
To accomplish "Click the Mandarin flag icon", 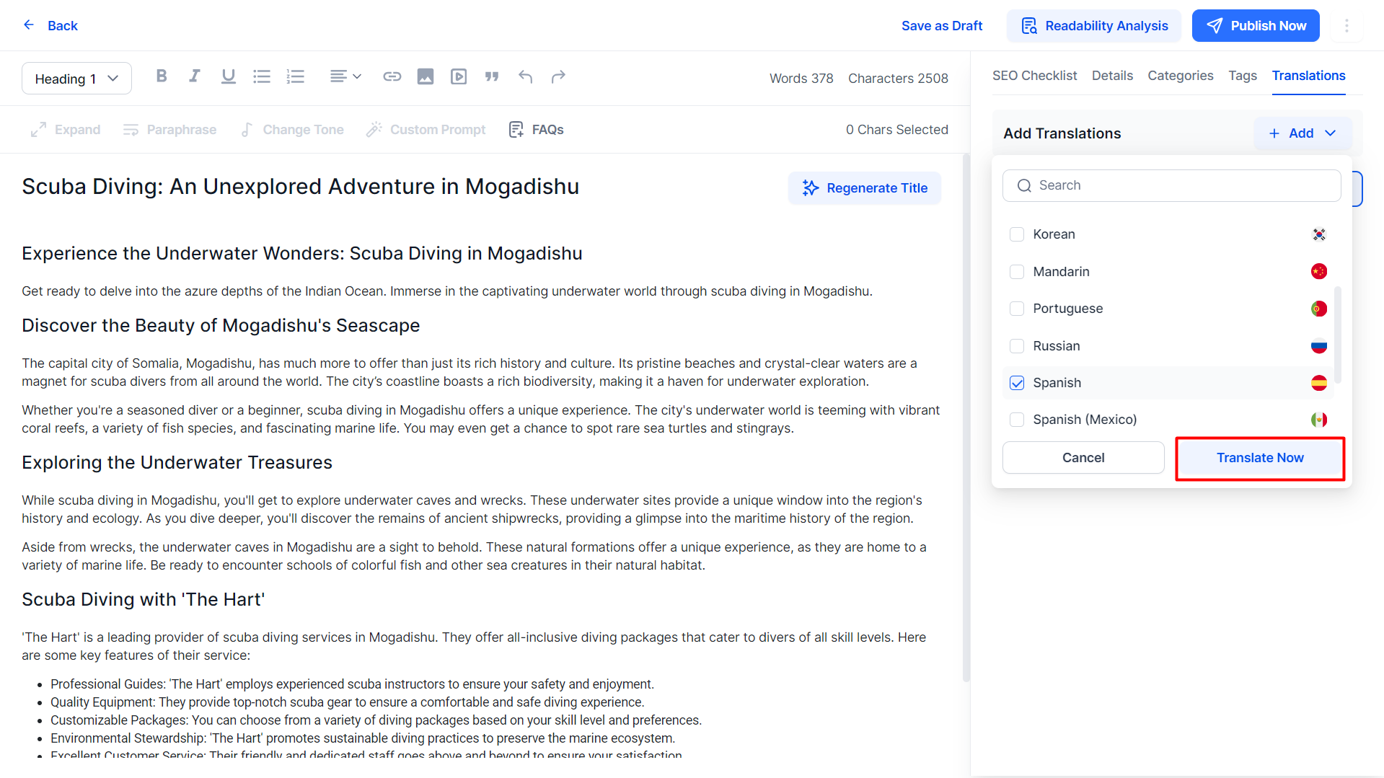I will pos(1319,272).
